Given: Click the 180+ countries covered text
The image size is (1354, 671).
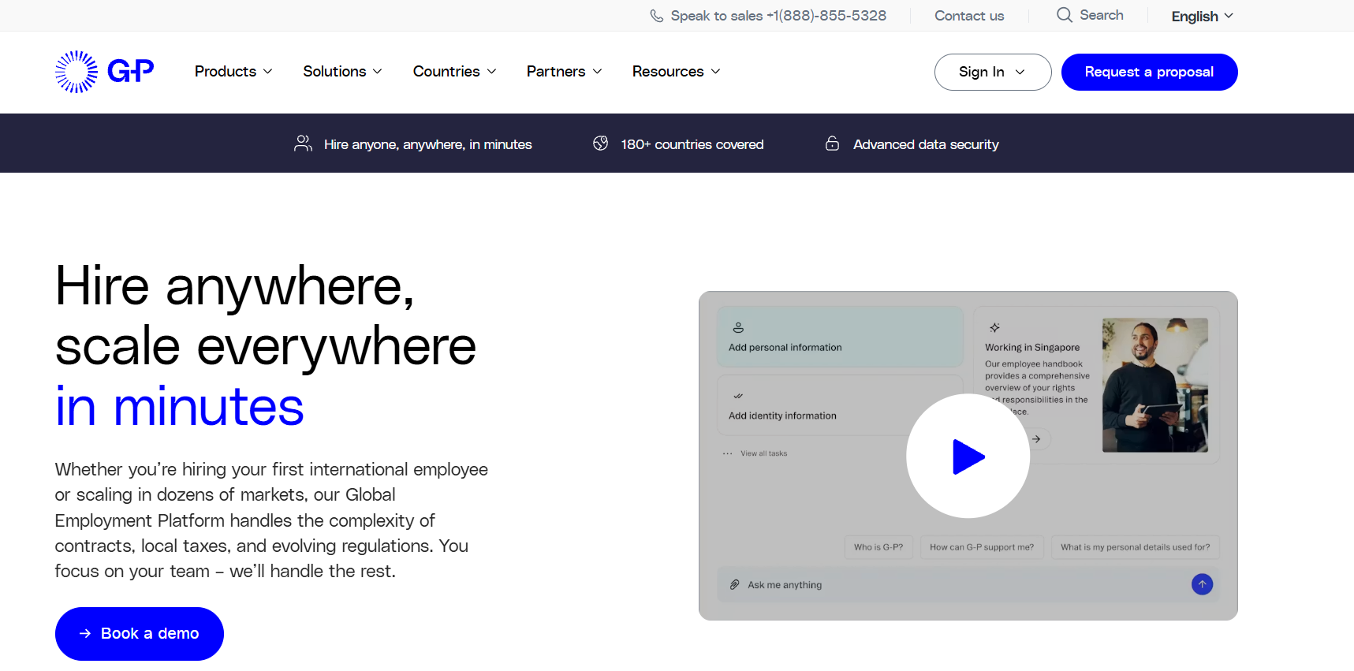Looking at the screenshot, I should pyautogui.click(x=692, y=144).
